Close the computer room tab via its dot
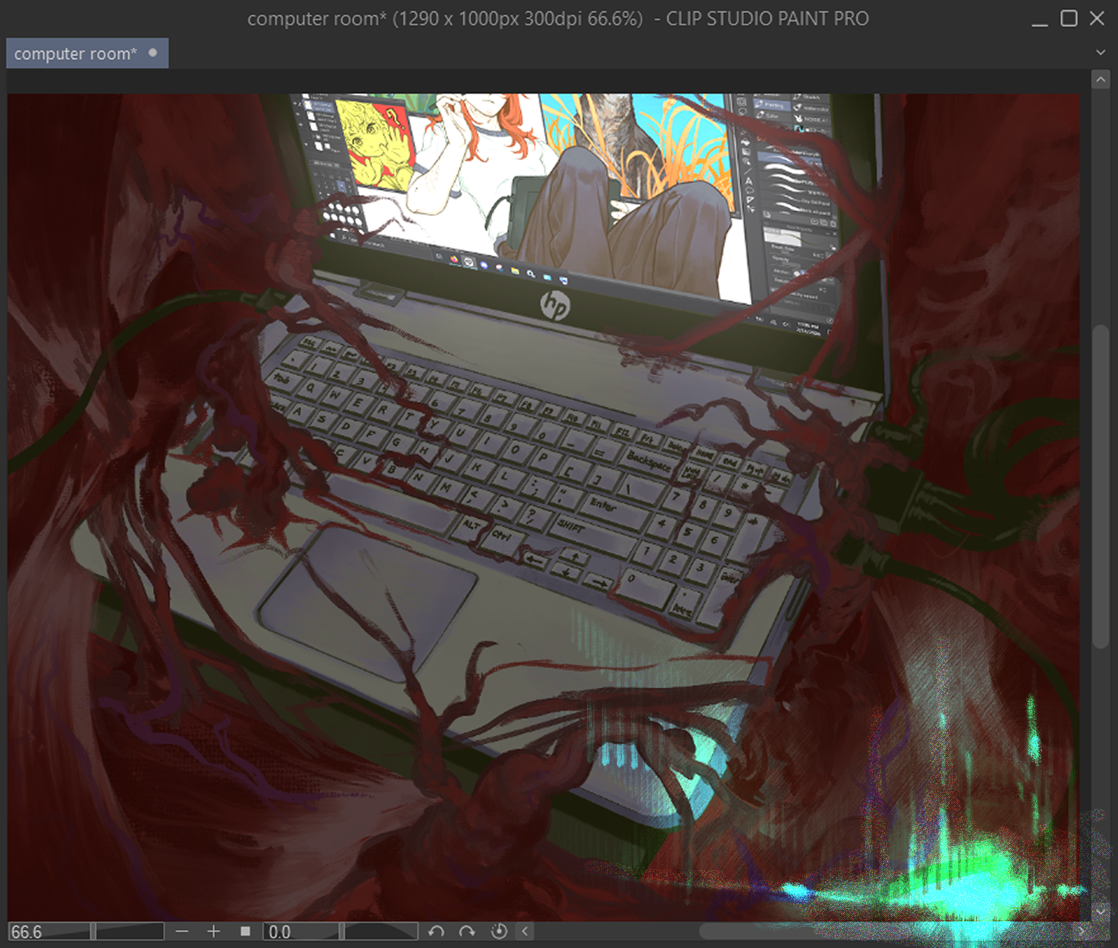This screenshot has height=948, width=1118. pyautogui.click(x=153, y=53)
